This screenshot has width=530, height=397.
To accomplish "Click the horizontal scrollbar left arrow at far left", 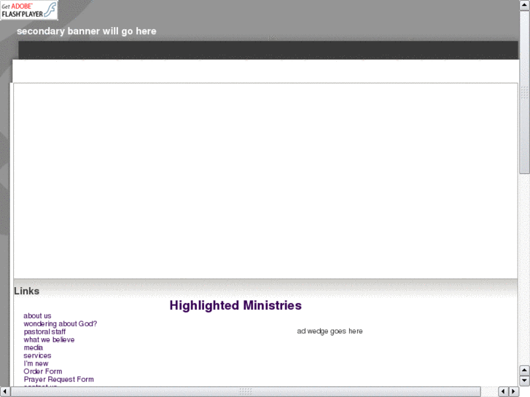I will [4, 392].
